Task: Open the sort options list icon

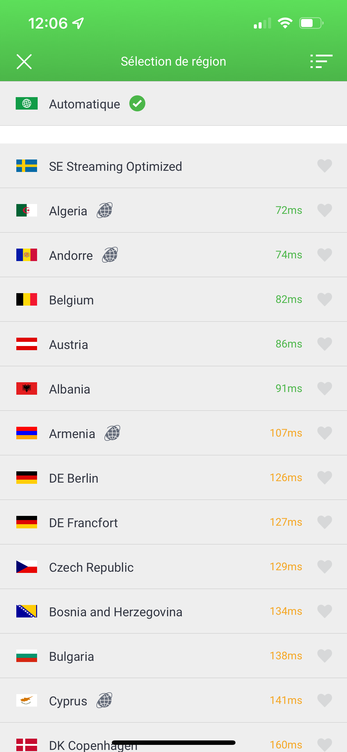Action: [x=321, y=61]
